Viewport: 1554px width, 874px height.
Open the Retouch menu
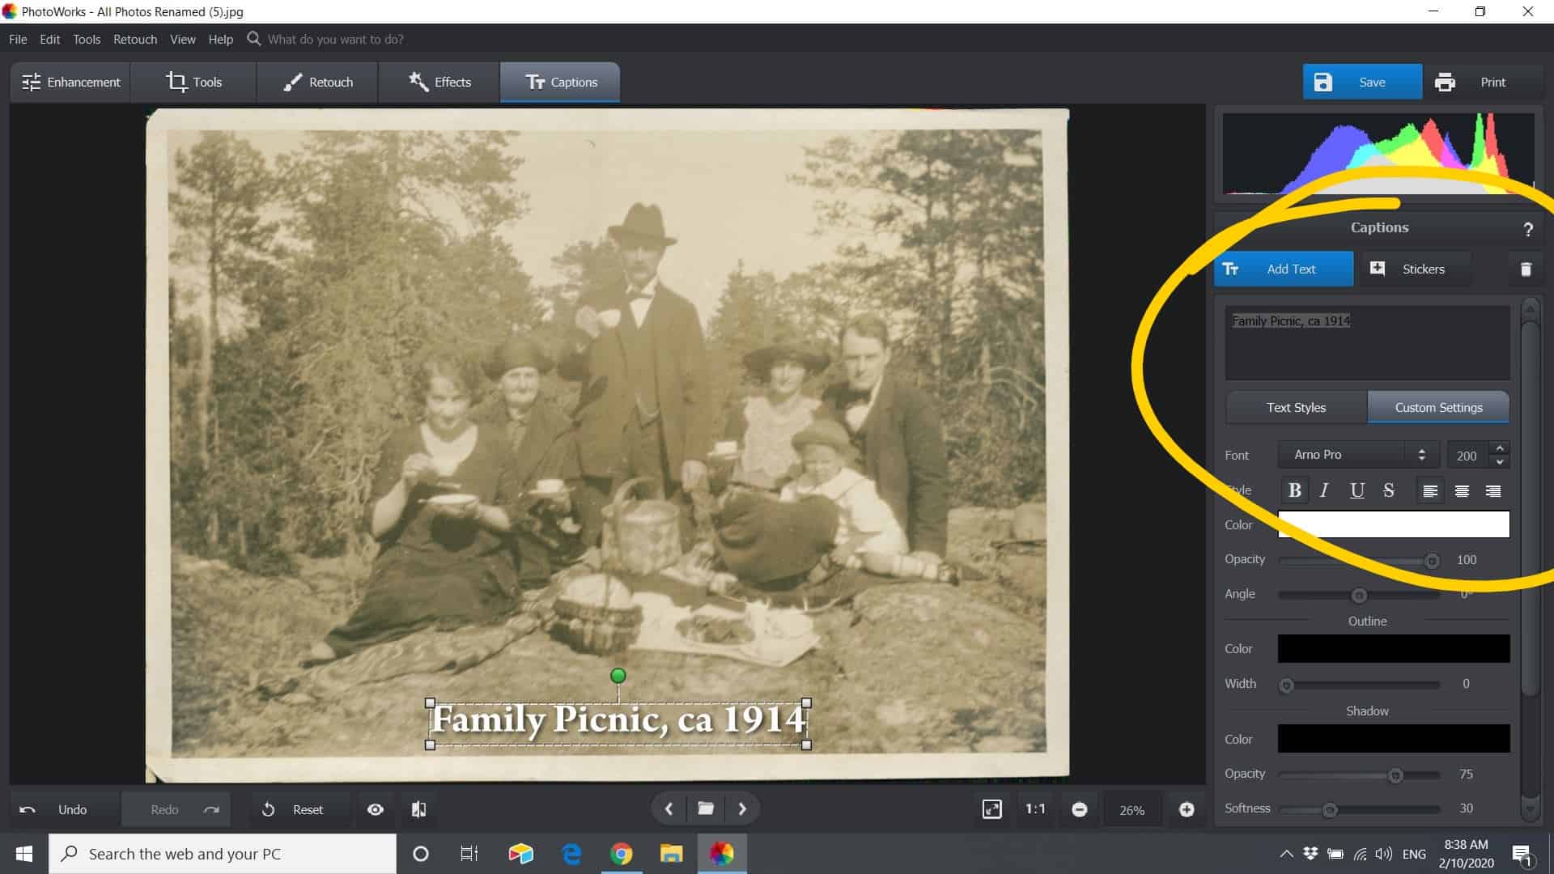coord(135,39)
